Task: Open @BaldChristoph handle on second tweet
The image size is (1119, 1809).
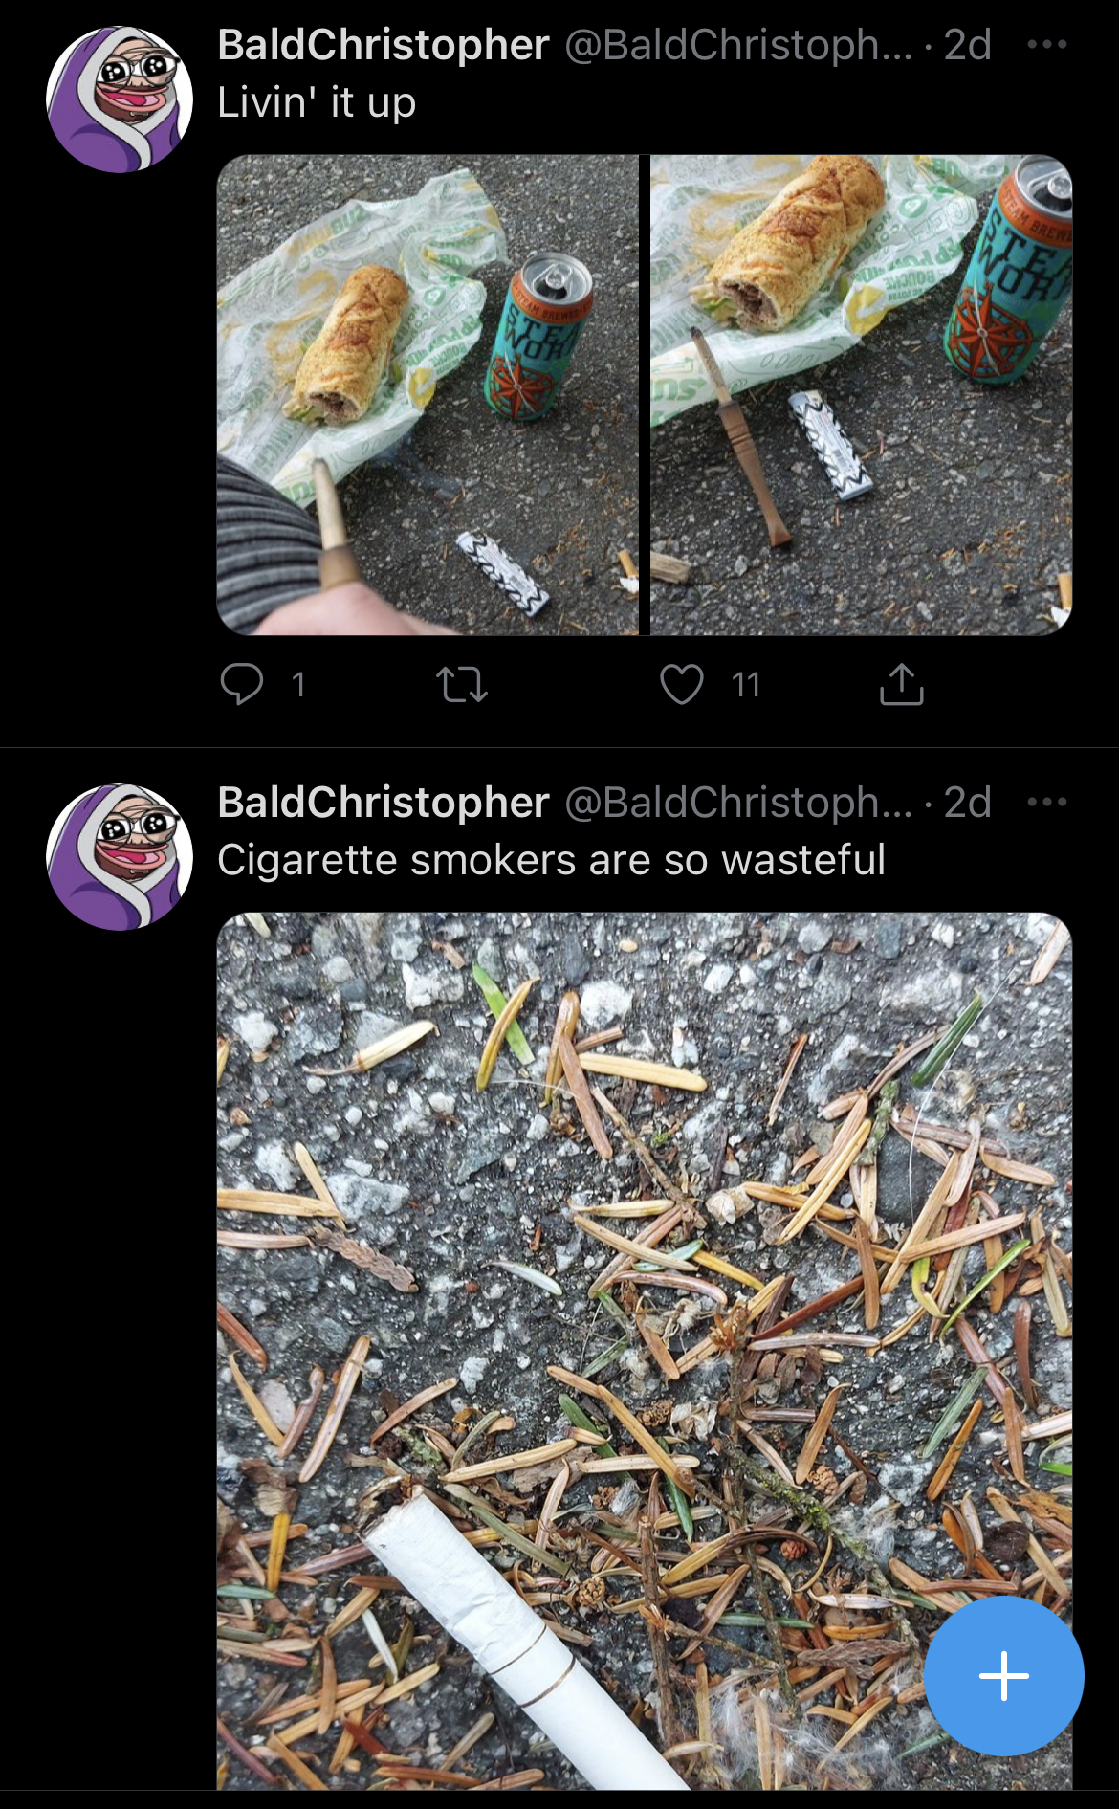Action: (739, 803)
